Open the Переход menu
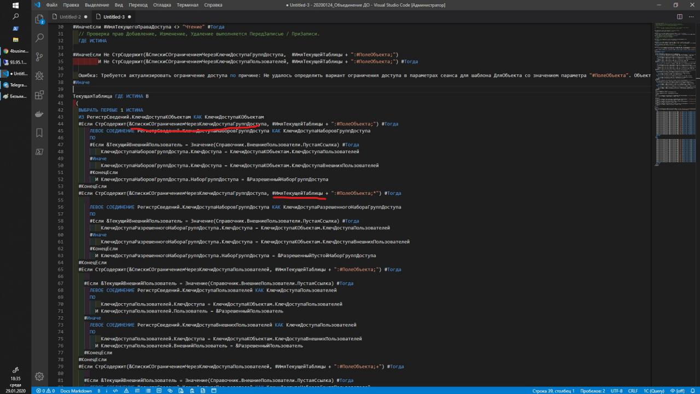The width and height of the screenshot is (700, 394). [x=138, y=5]
